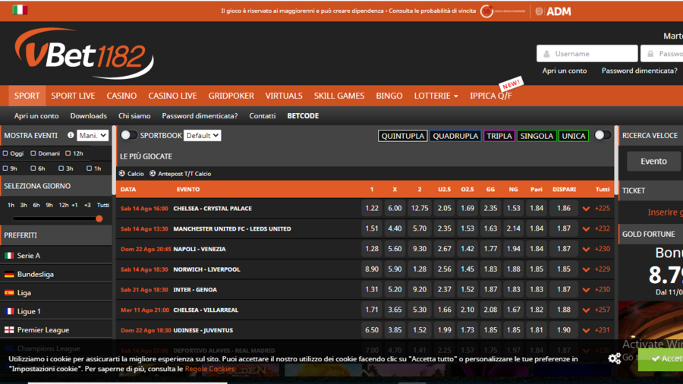
Task: Expand Chelsea - Villarreal markets arrow
Action: click(x=586, y=310)
